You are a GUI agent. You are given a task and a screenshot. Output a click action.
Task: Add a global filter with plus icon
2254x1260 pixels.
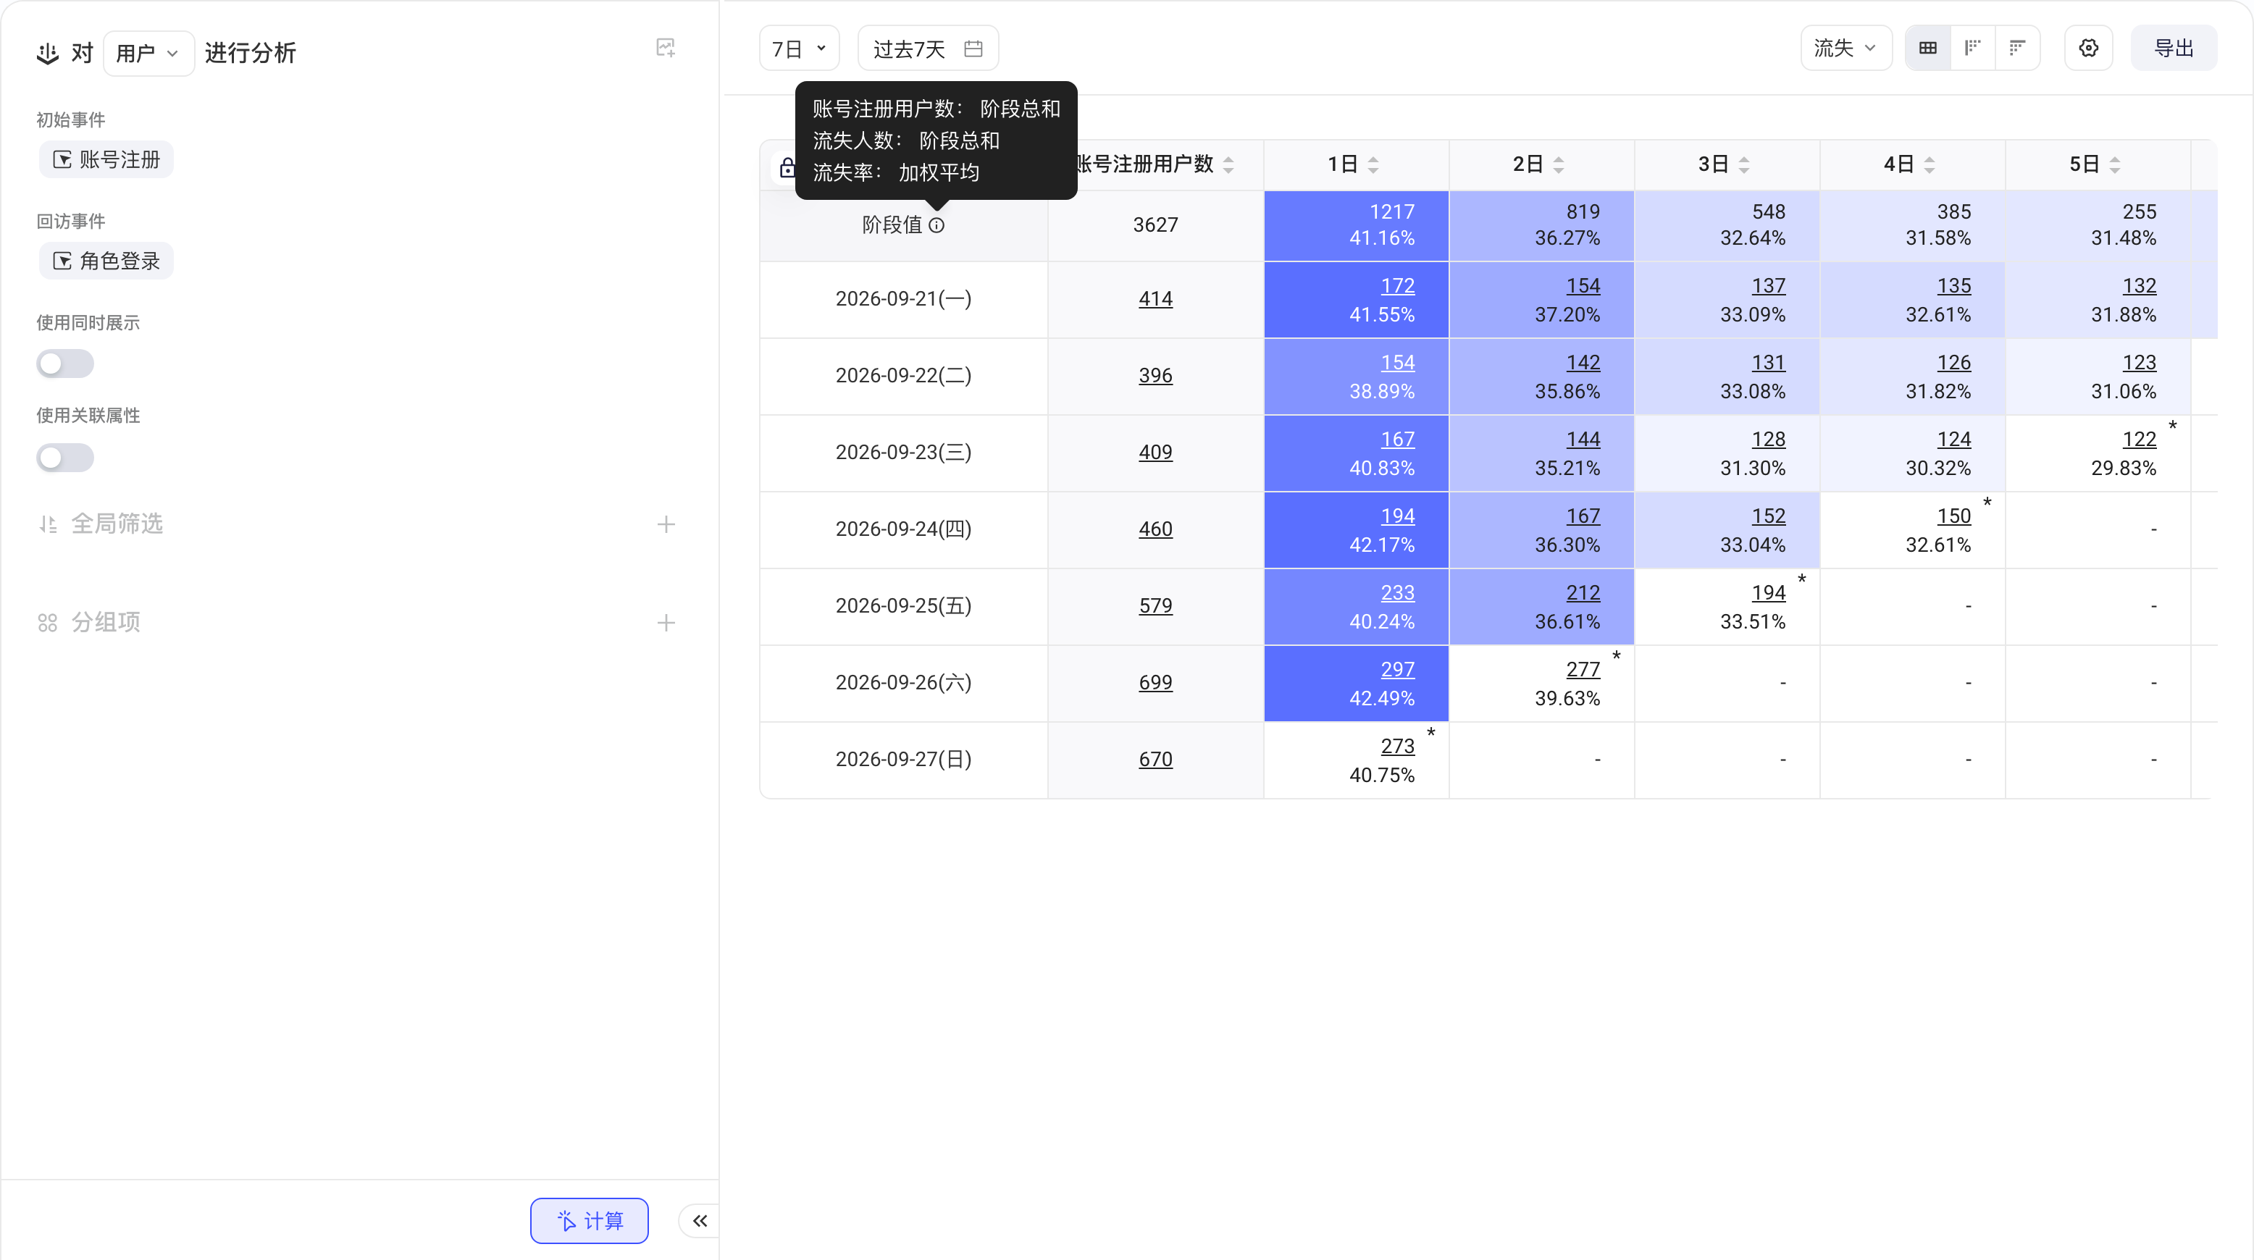point(666,524)
